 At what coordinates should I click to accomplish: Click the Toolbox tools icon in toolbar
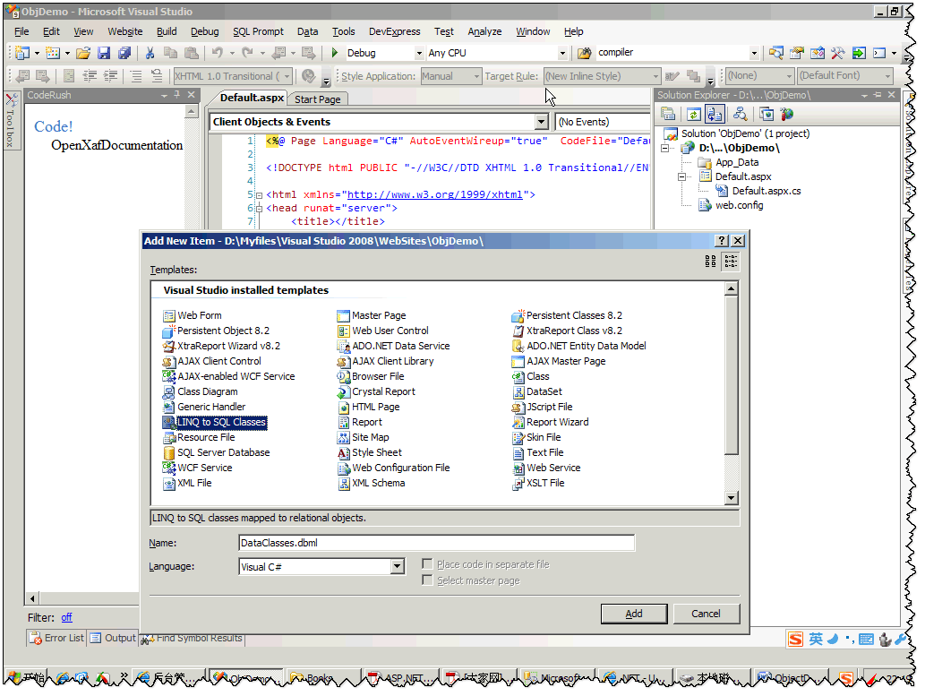coord(837,53)
